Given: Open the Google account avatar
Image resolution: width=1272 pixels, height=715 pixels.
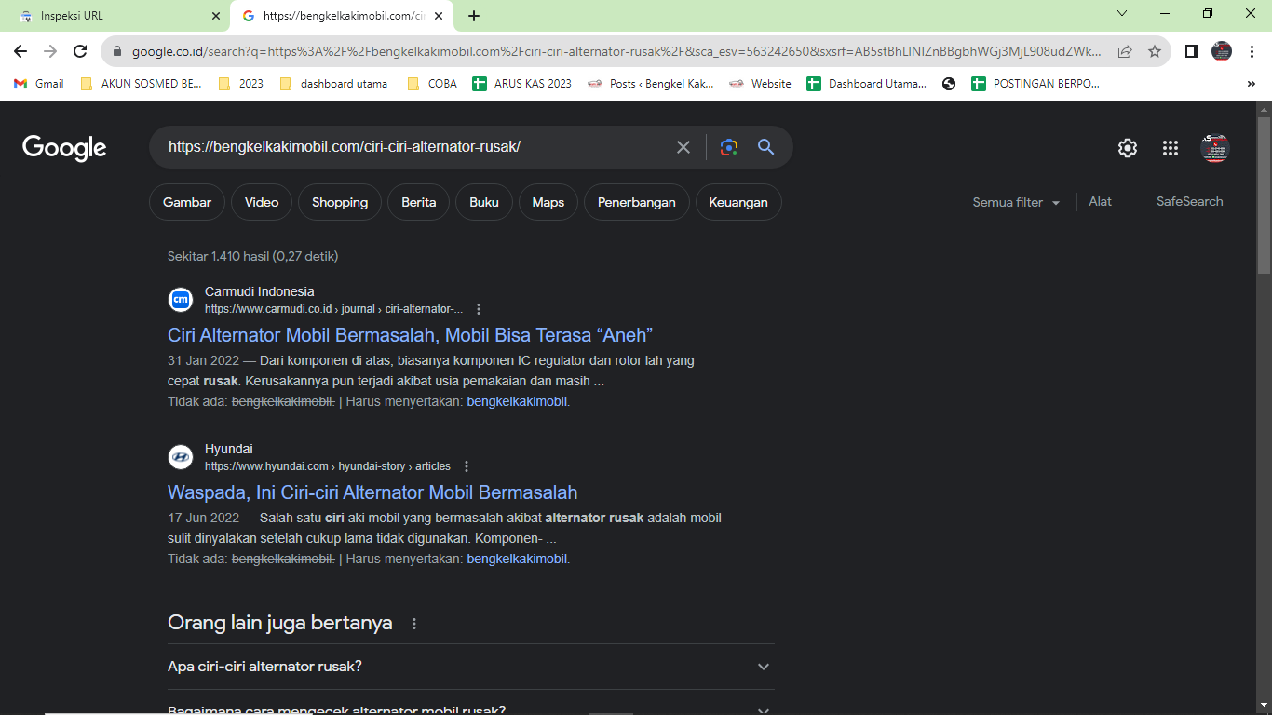Looking at the screenshot, I should click(1214, 148).
